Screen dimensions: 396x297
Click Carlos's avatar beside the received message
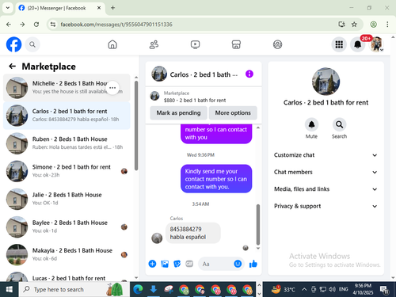[x=157, y=238]
